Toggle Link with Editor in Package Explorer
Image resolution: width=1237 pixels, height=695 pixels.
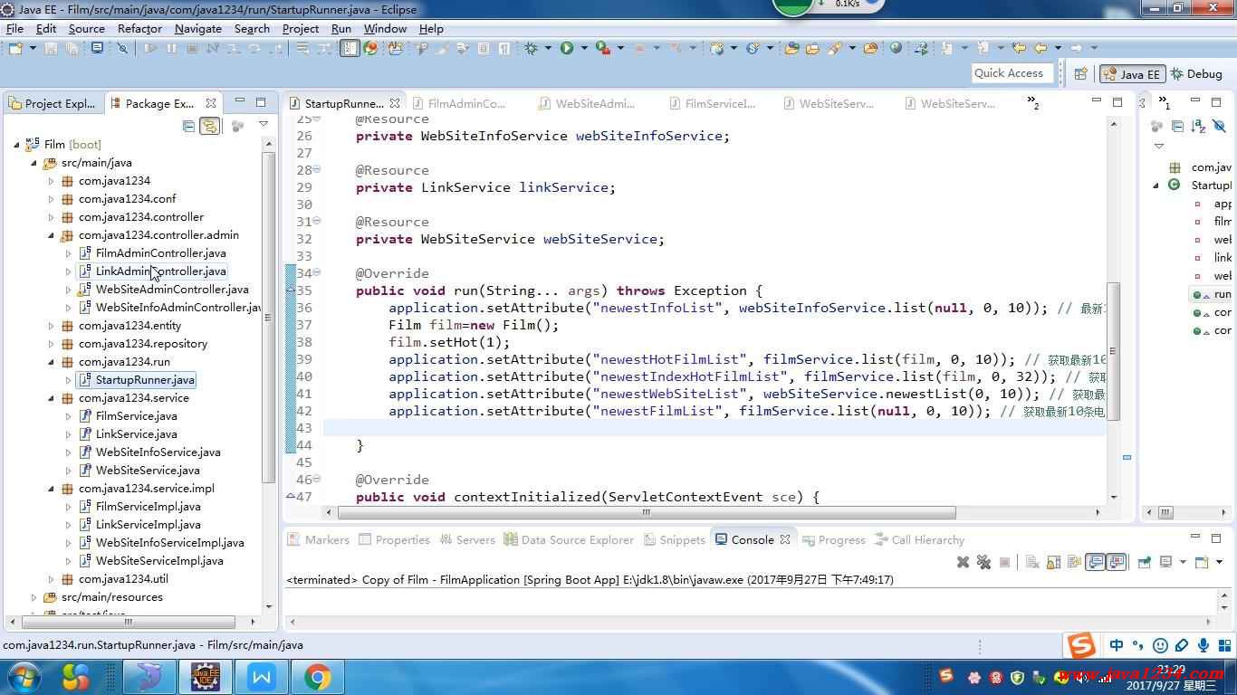point(209,126)
